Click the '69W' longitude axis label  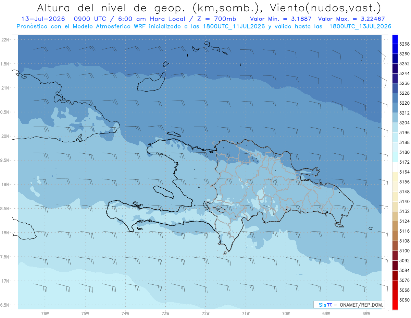point(326,314)
